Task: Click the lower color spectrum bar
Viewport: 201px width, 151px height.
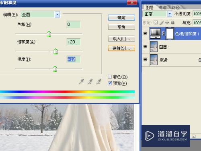Action: pyautogui.click(x=67, y=97)
